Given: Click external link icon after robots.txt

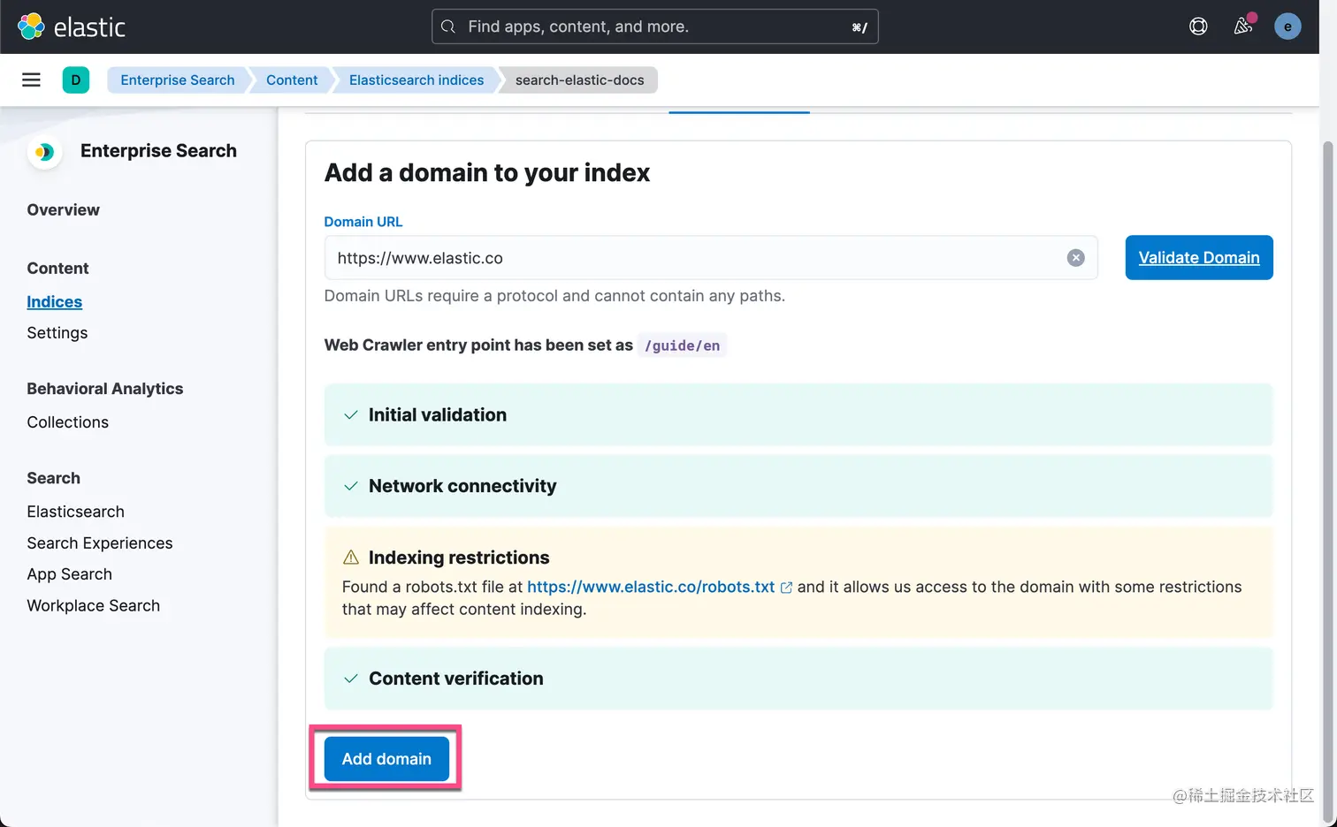Looking at the screenshot, I should click(x=786, y=588).
